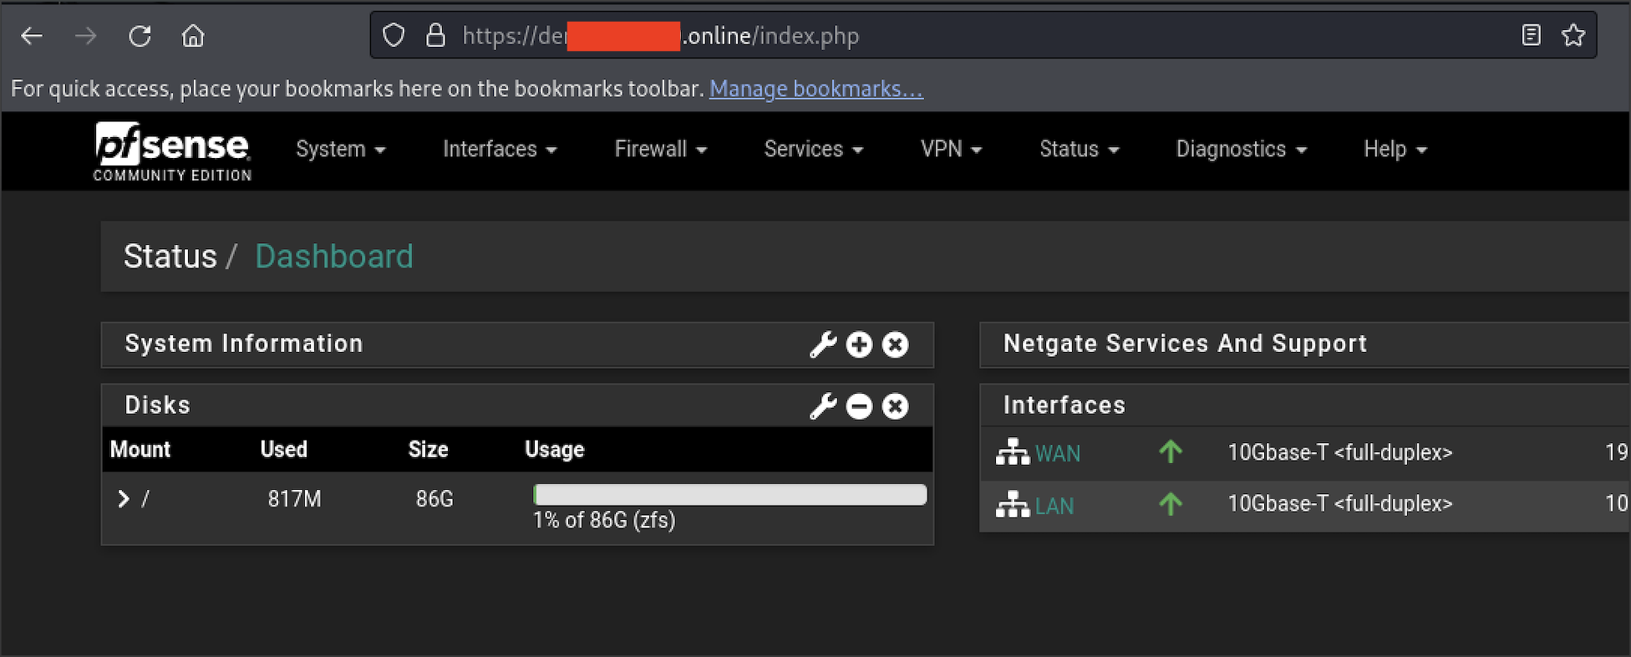Collapse Disks widget with minus icon

(x=859, y=406)
